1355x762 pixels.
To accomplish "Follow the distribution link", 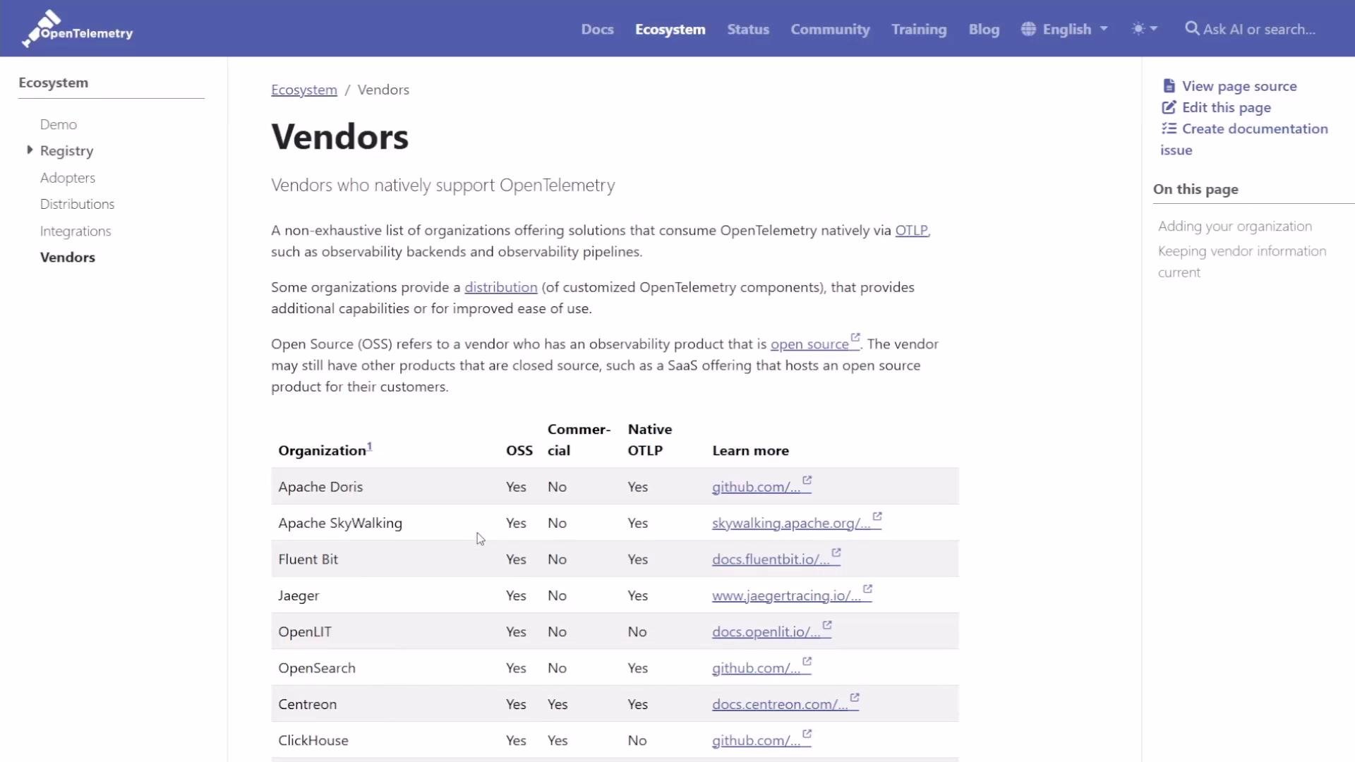I will pos(500,287).
